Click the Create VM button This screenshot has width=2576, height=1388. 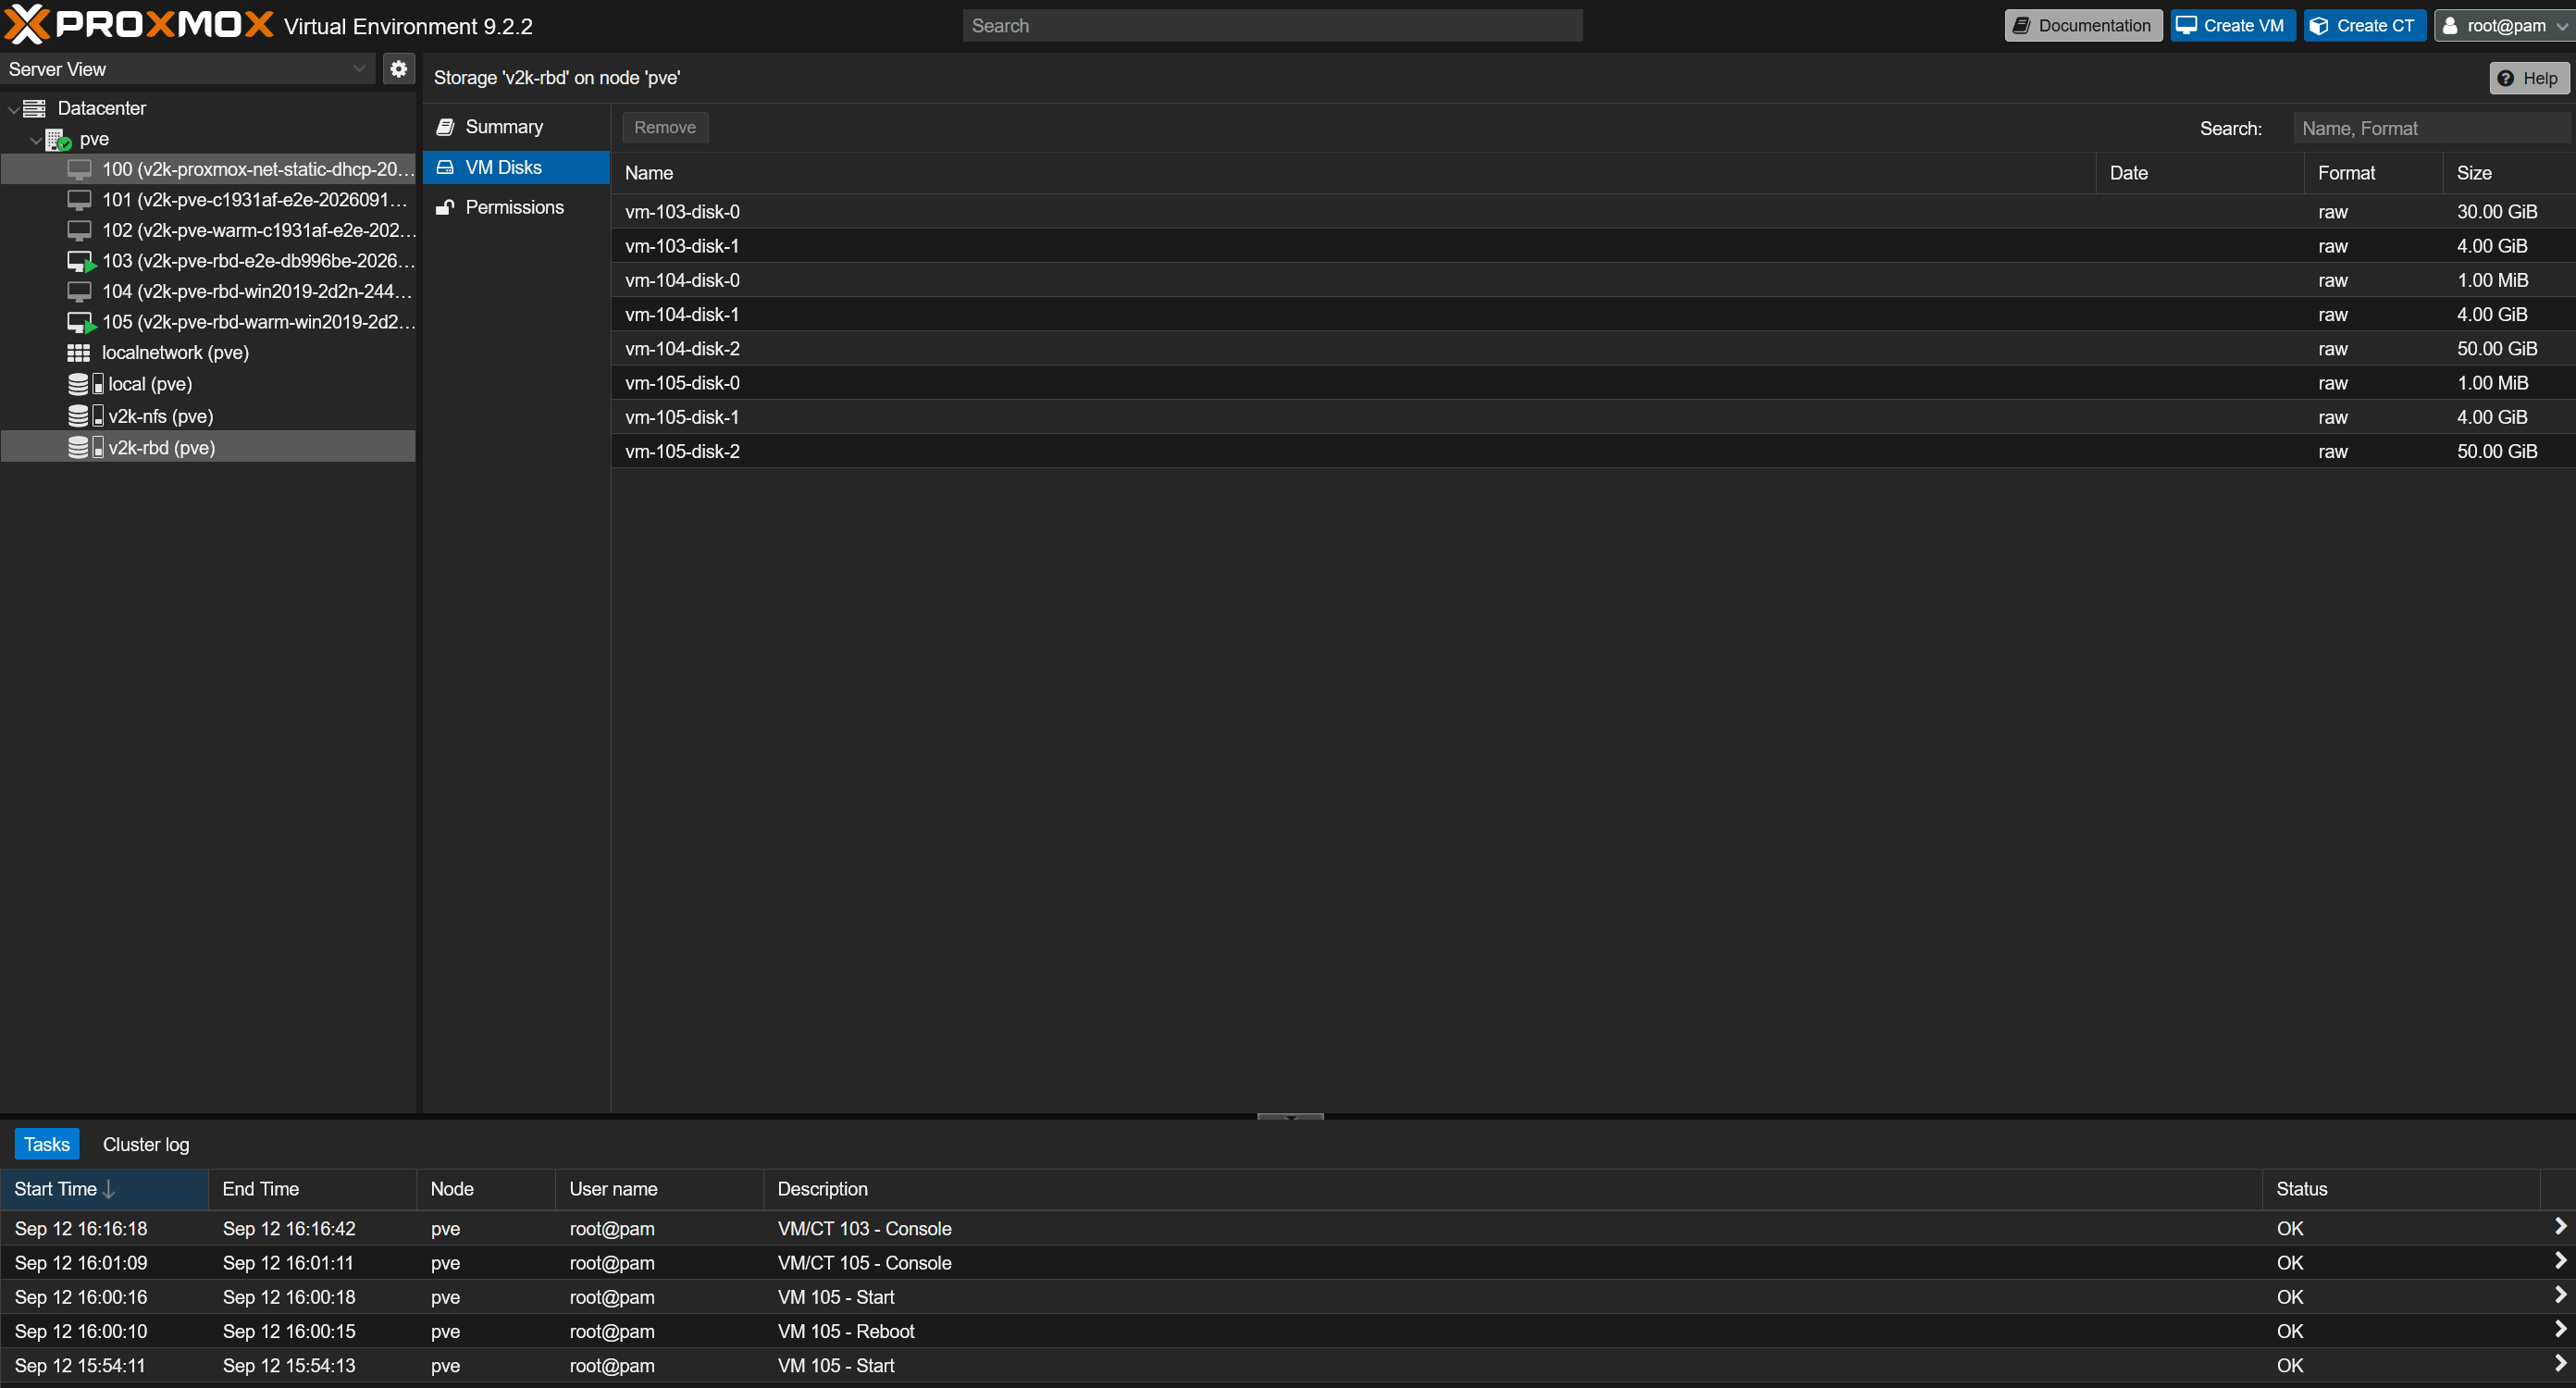tap(2232, 26)
